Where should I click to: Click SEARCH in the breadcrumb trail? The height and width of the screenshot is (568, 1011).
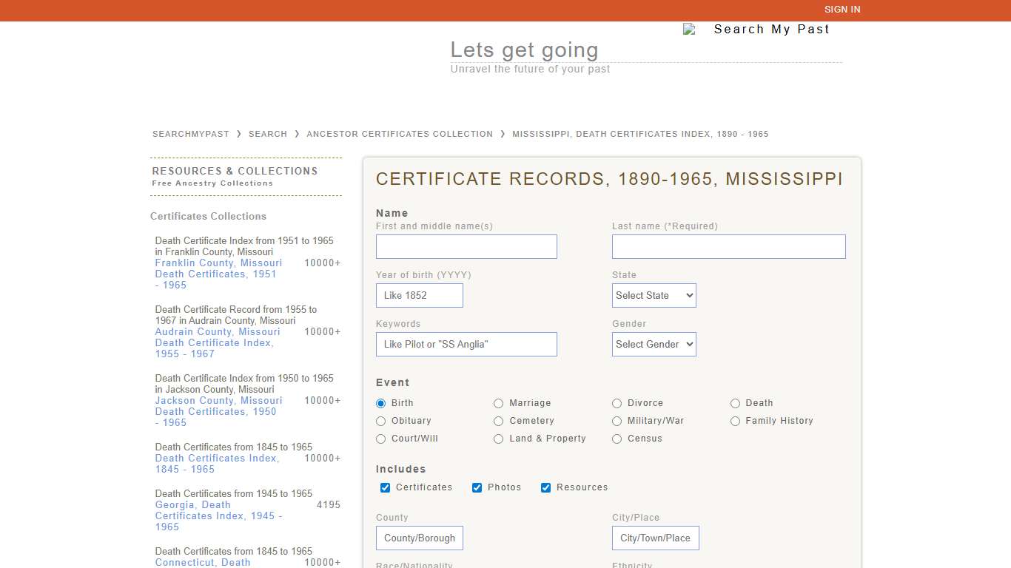268,134
